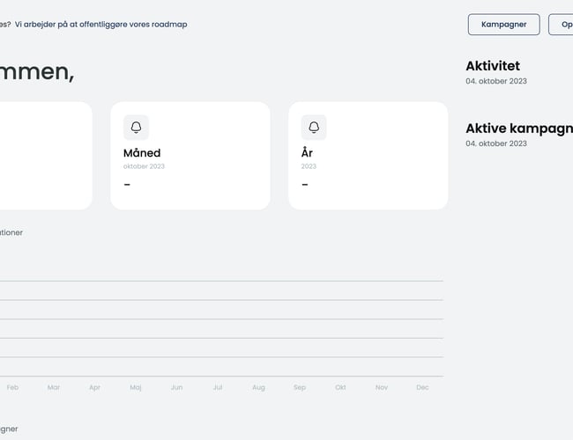Screen dimensions: 573x440
Task: Click the partially visible button next to Kampagner
Action: [562, 24]
